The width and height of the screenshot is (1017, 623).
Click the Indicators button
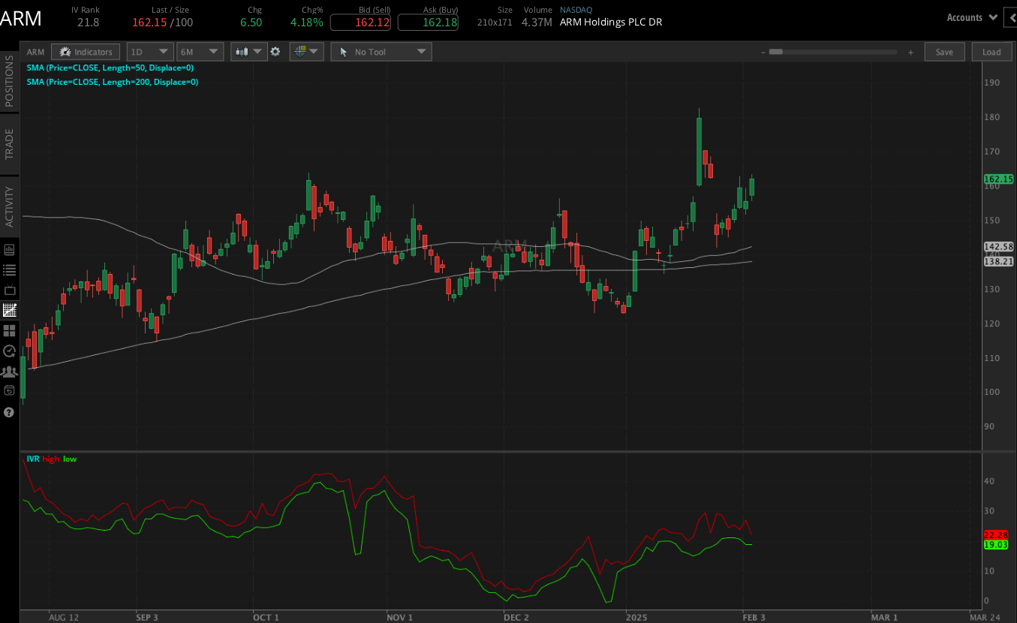86,52
